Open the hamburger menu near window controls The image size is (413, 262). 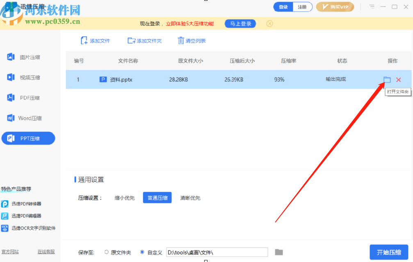[371, 7]
